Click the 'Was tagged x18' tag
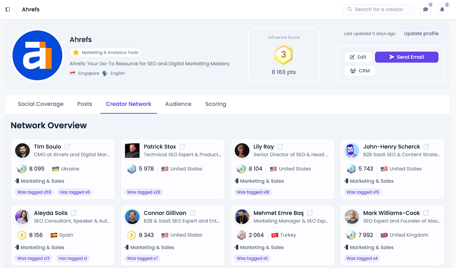Image resolution: width=456 pixels, height=268 pixels. (253, 192)
